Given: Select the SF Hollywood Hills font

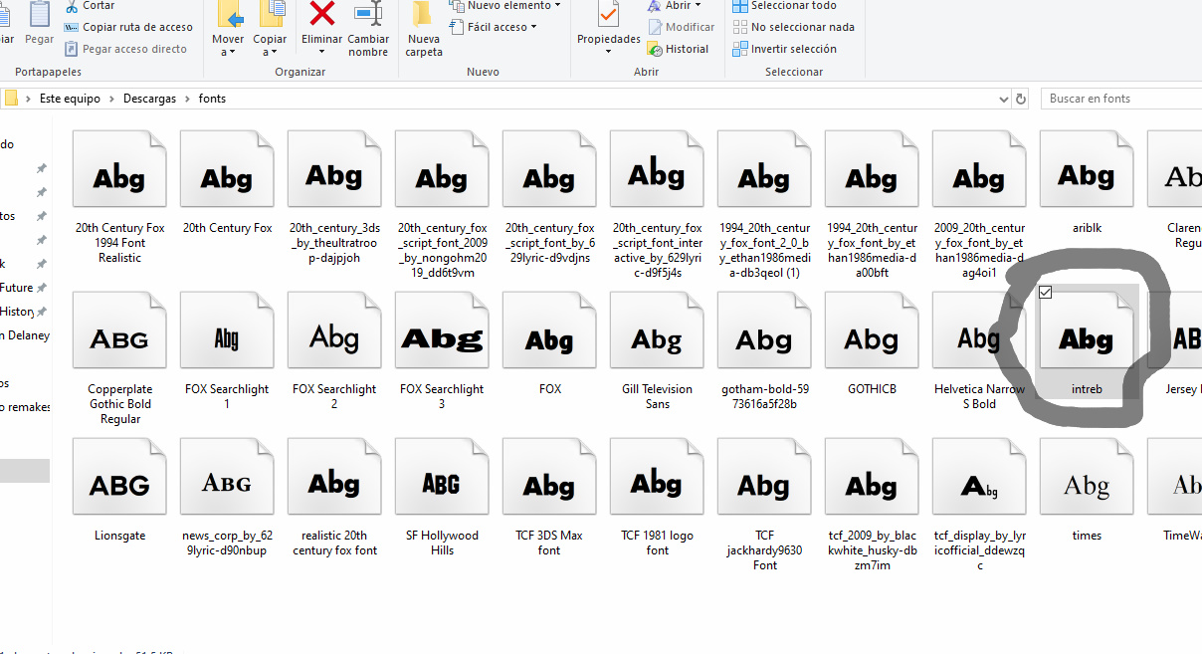Looking at the screenshot, I should click(x=442, y=499).
